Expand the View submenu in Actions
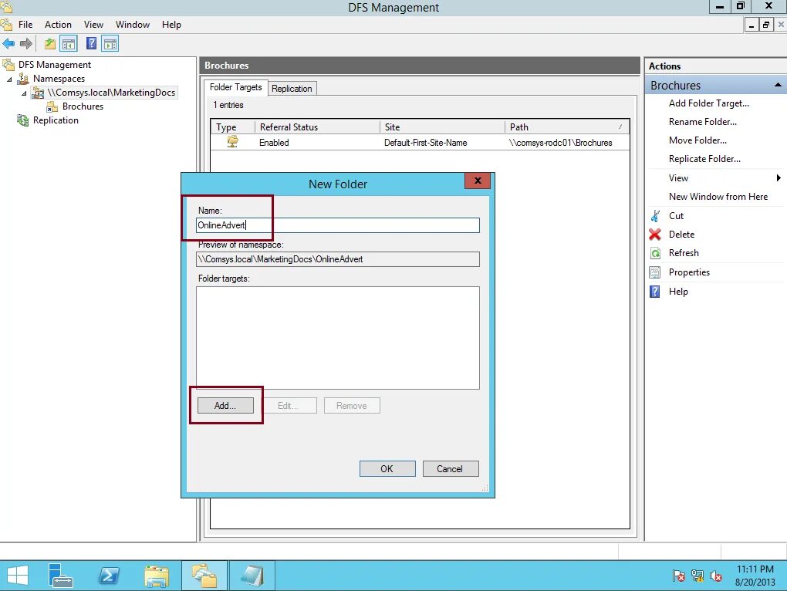This screenshot has height=591, width=787. point(779,177)
